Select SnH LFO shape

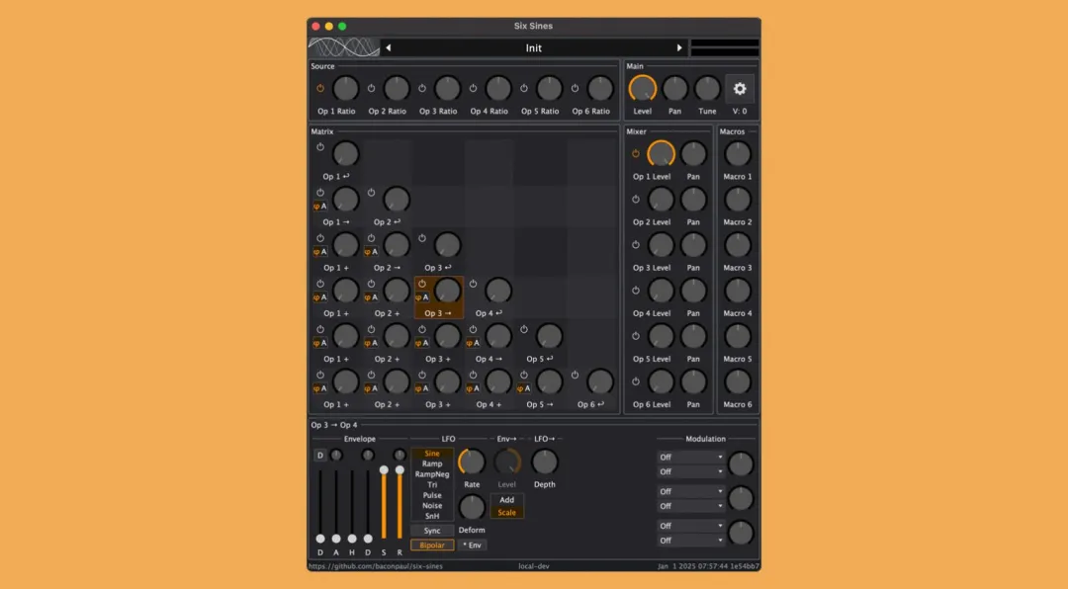click(x=432, y=516)
